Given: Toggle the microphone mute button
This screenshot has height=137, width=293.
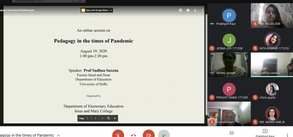Looking at the screenshot, I should coord(118,135).
